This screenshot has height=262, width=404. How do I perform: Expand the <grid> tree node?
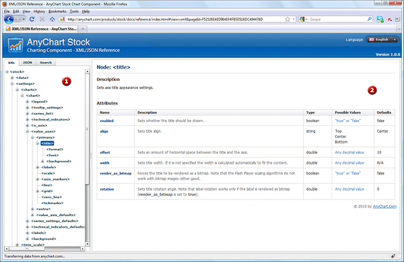[37, 191]
